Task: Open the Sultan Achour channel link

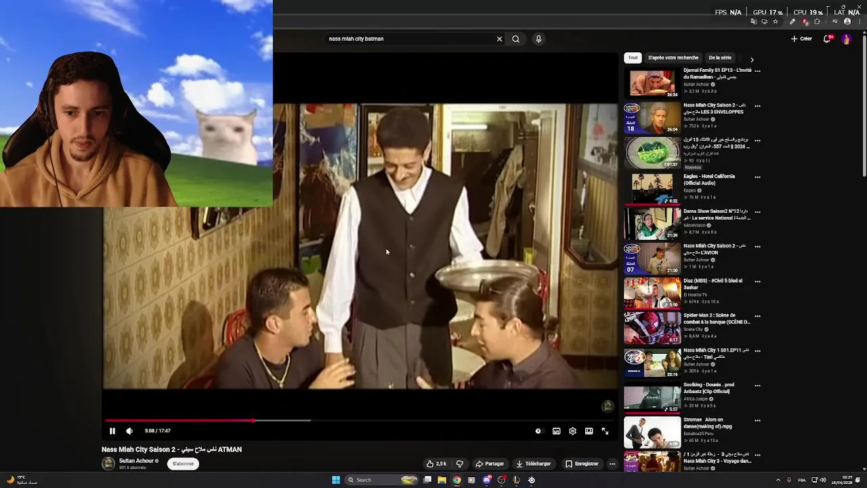Action: point(136,461)
